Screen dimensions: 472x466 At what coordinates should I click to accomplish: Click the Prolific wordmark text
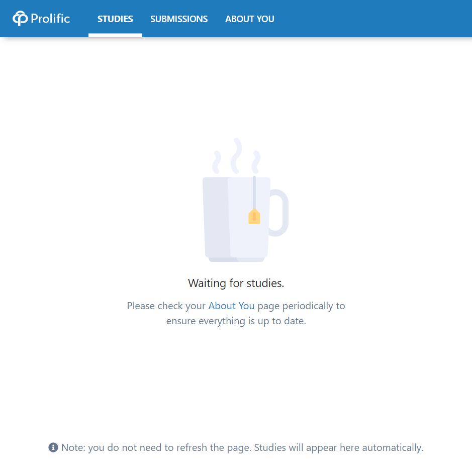[50, 19]
